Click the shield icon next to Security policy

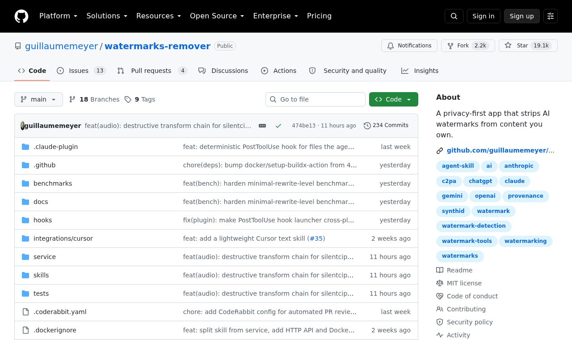click(x=440, y=322)
